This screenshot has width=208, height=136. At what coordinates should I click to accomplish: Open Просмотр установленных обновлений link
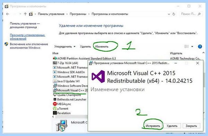pyautogui.click(x=27, y=37)
